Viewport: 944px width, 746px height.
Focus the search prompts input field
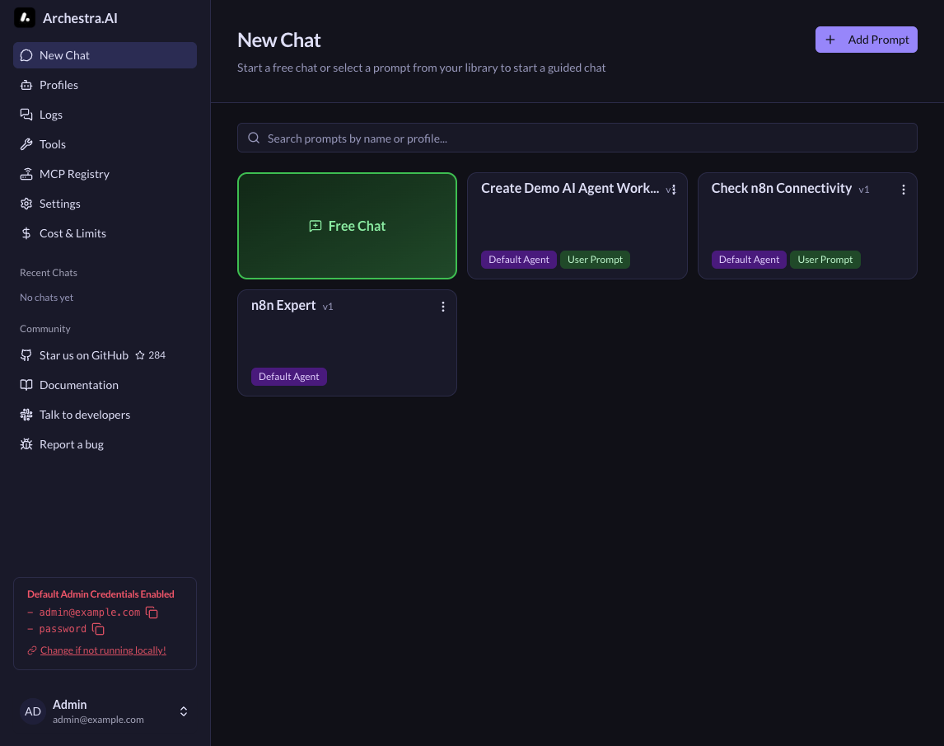click(577, 138)
